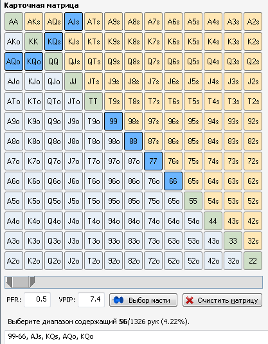
Task: Select the 32s hand cell
Action: point(253,241)
